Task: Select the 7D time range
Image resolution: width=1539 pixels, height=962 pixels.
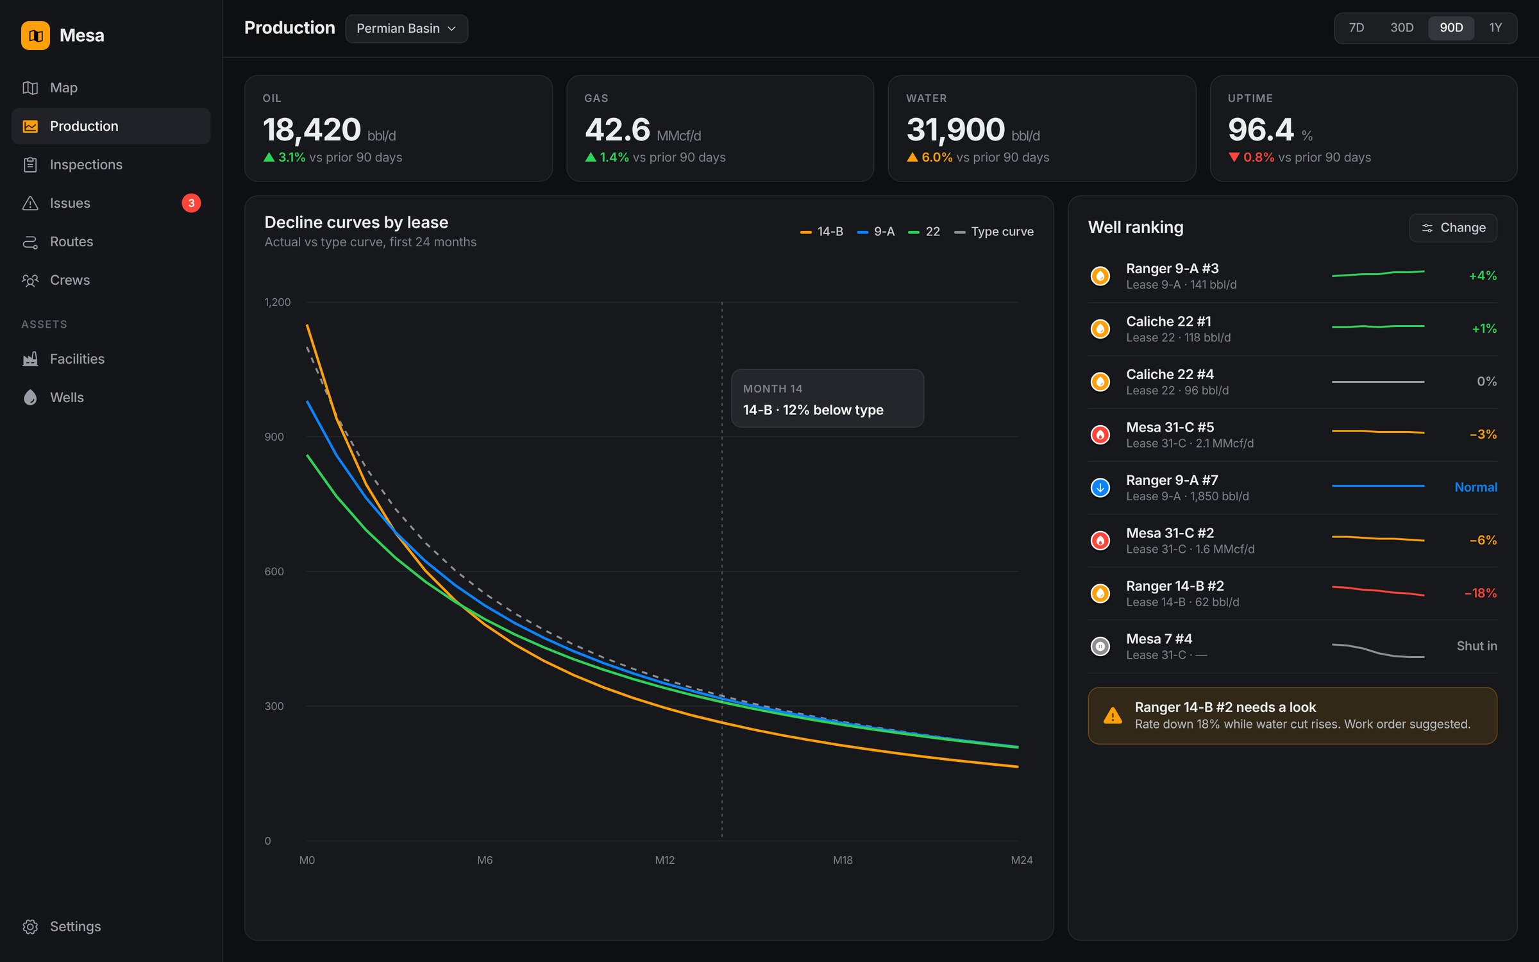Action: tap(1356, 28)
